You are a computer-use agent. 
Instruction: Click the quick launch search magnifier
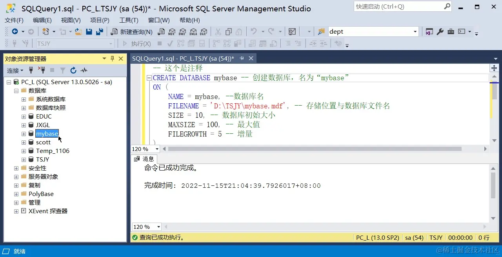(447, 6)
